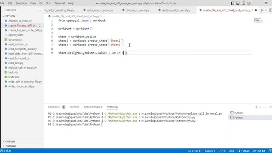Screen dimensions: 272x153
Task: Open Explorer views and more actions ellipsis
Action: click(x=39, y=10)
